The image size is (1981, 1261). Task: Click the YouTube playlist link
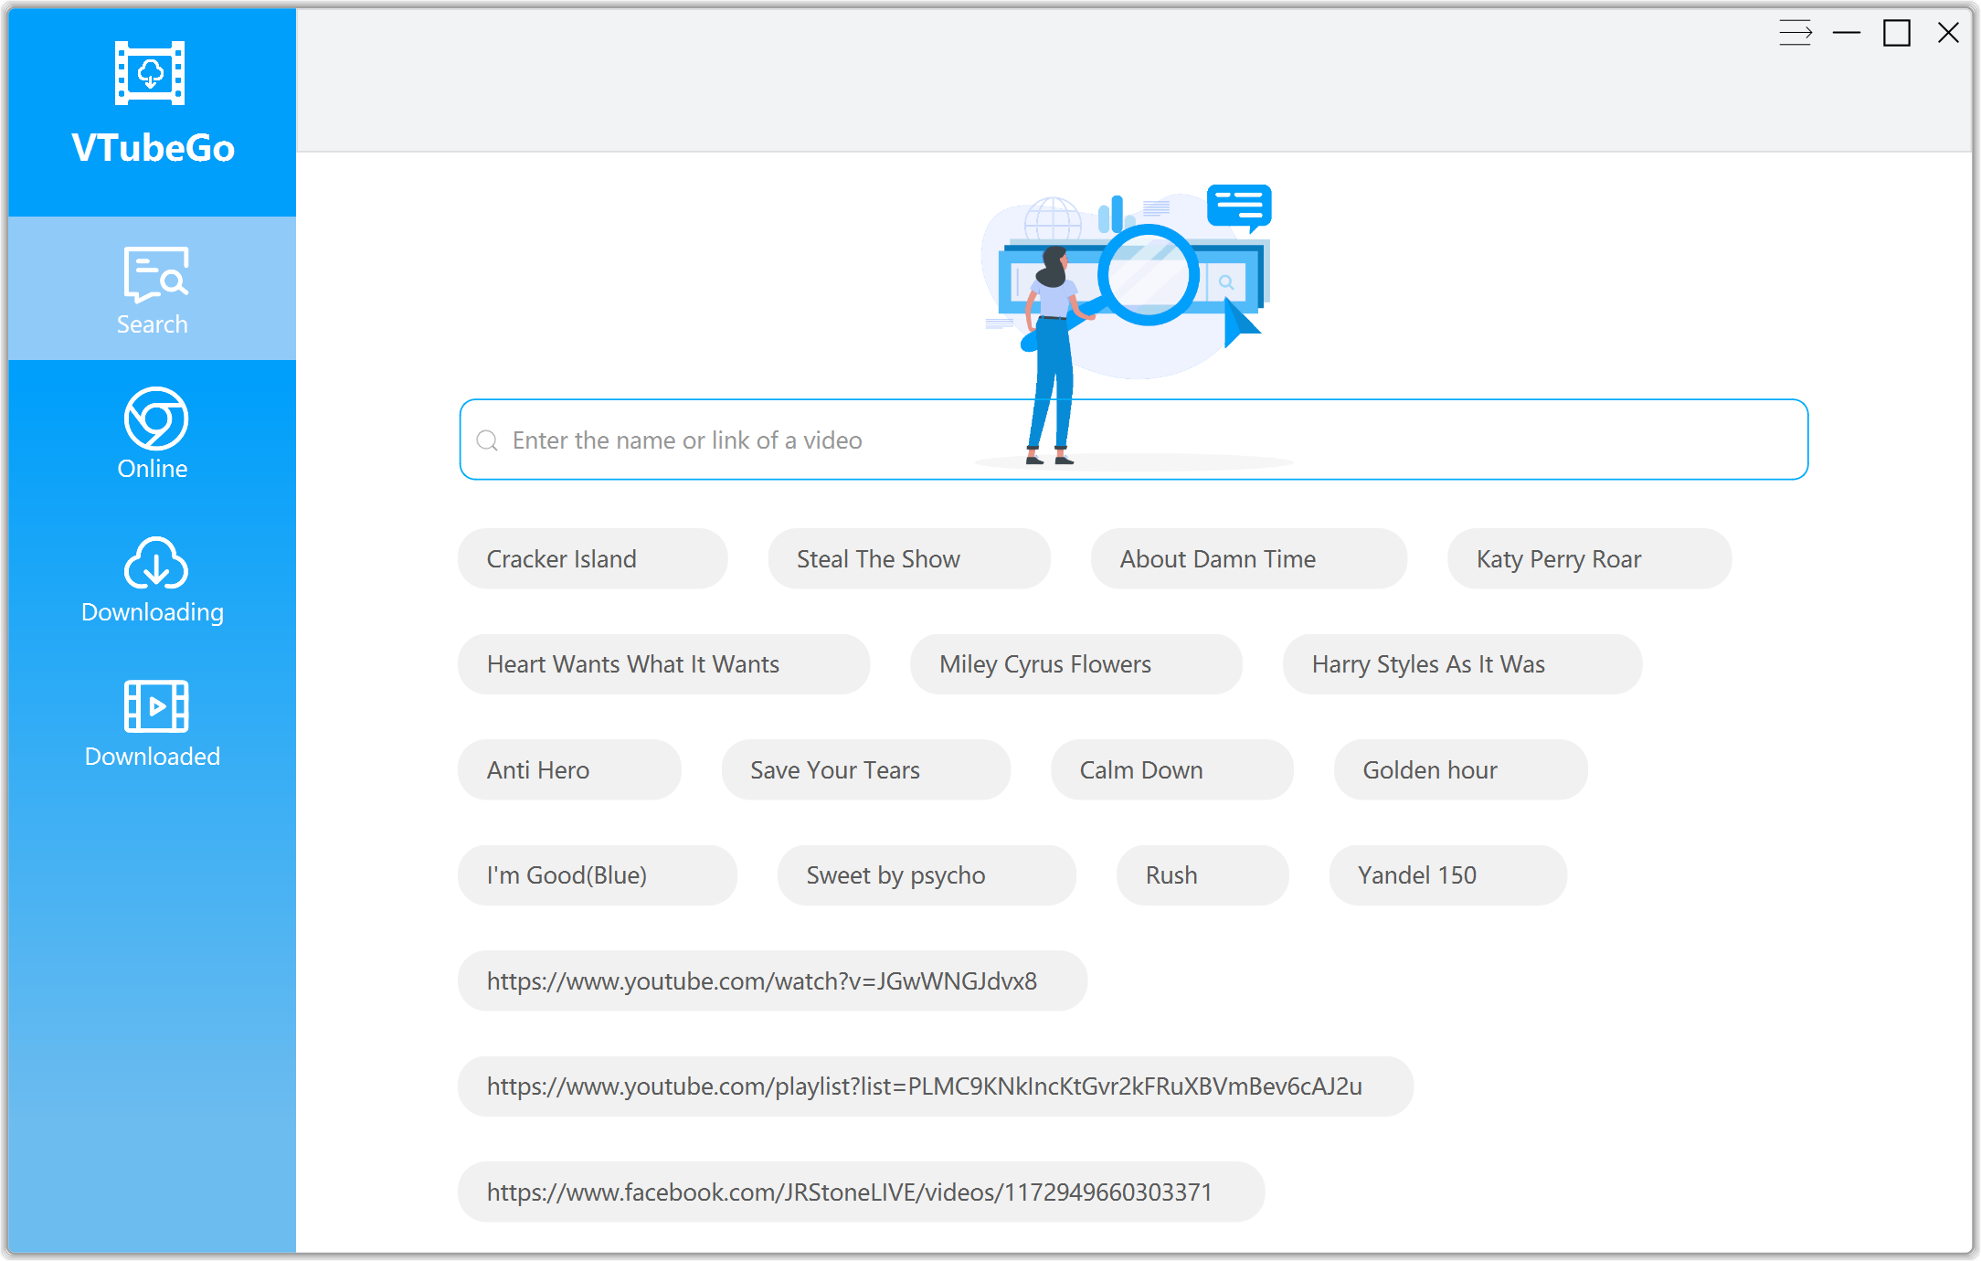tap(936, 1086)
